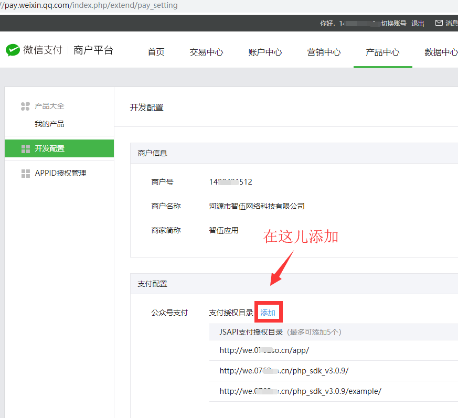
Task: Open 数据中心 tab
Action: [x=441, y=52]
